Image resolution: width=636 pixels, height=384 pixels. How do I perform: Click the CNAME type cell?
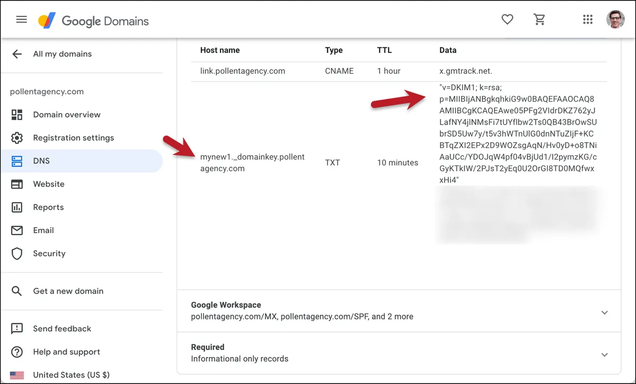pyautogui.click(x=339, y=71)
